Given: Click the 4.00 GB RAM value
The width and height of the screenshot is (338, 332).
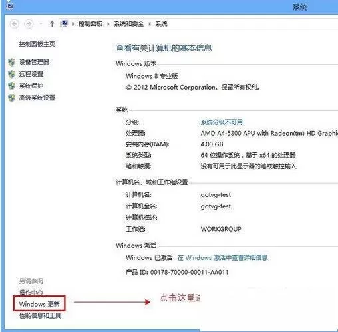Looking at the screenshot, I should [212, 144].
